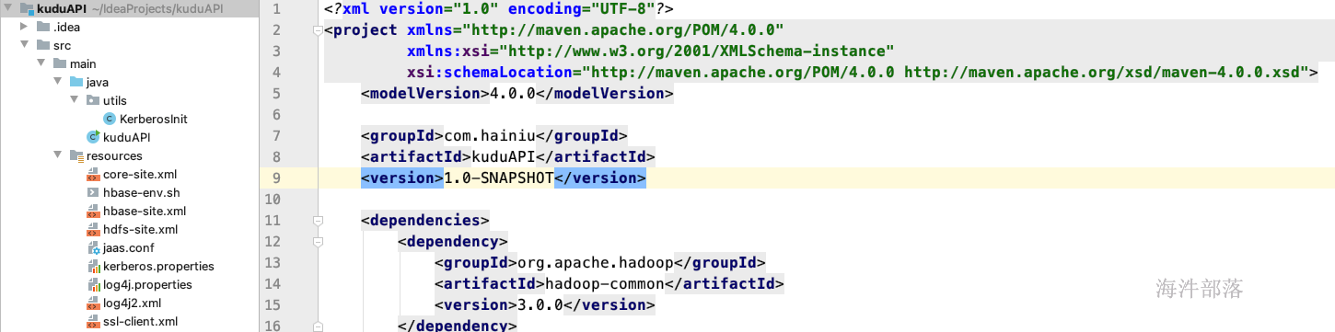
Task: Click line number 16 in gutter
Action: coord(272,326)
